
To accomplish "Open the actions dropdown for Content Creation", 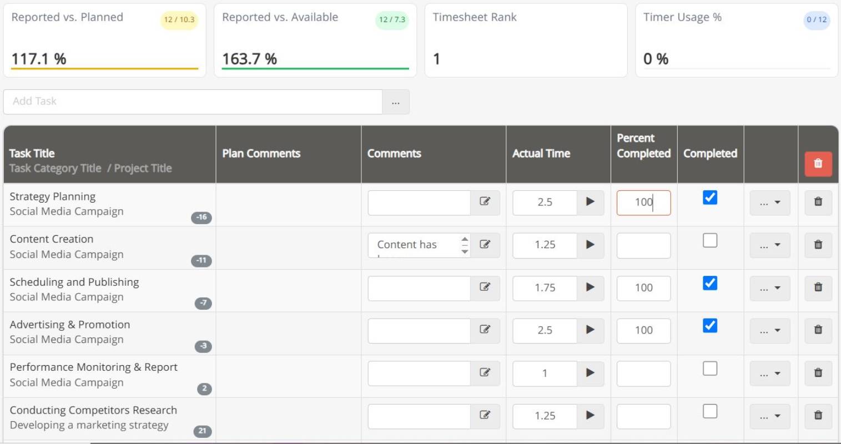I will coord(770,245).
